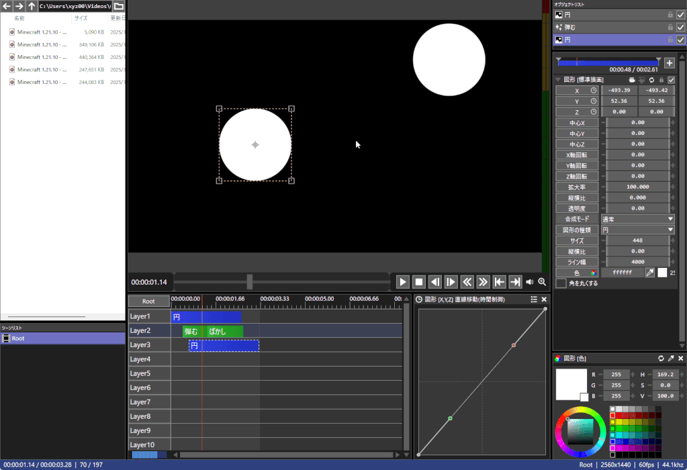Image resolution: width=687 pixels, height=470 pixels.
Task: Open the list icon on the 直線移動 panel header
Action: tap(534, 299)
